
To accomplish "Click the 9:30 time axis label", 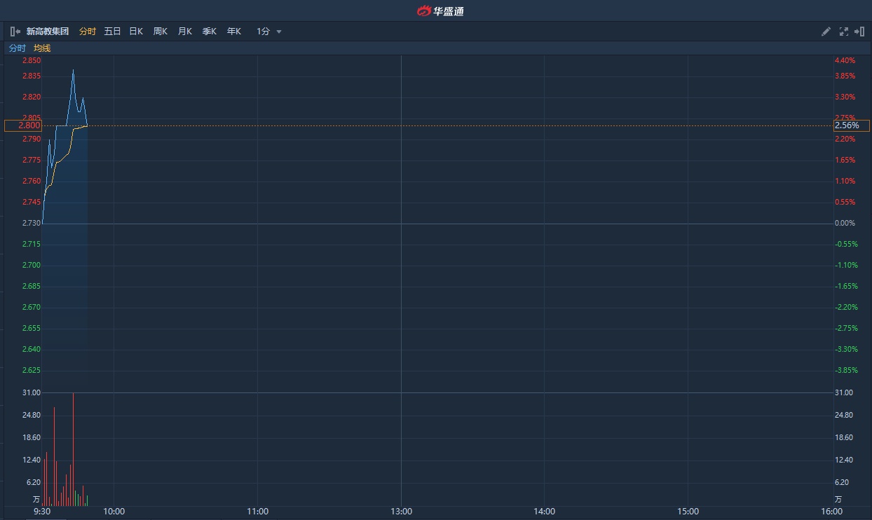I will 42,512.
